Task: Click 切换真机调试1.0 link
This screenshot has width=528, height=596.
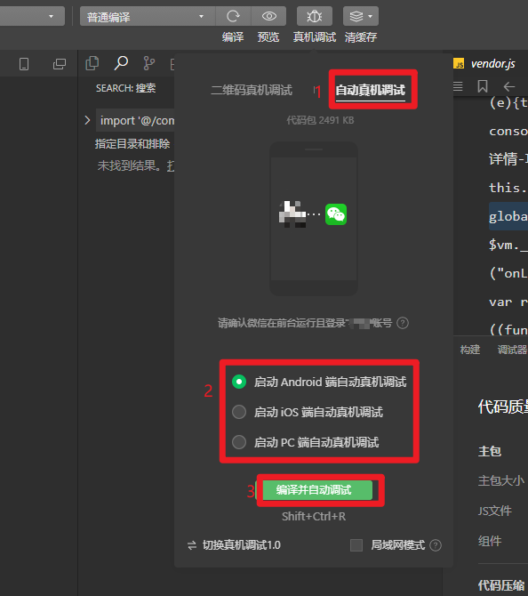Action: [242, 545]
